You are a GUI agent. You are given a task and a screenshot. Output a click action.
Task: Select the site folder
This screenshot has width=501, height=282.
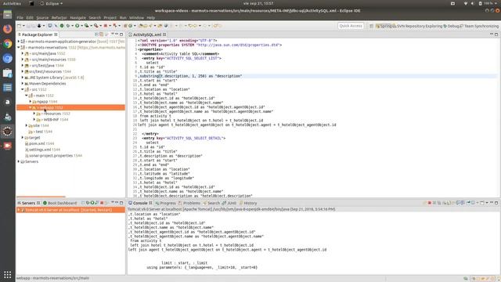coord(38,125)
